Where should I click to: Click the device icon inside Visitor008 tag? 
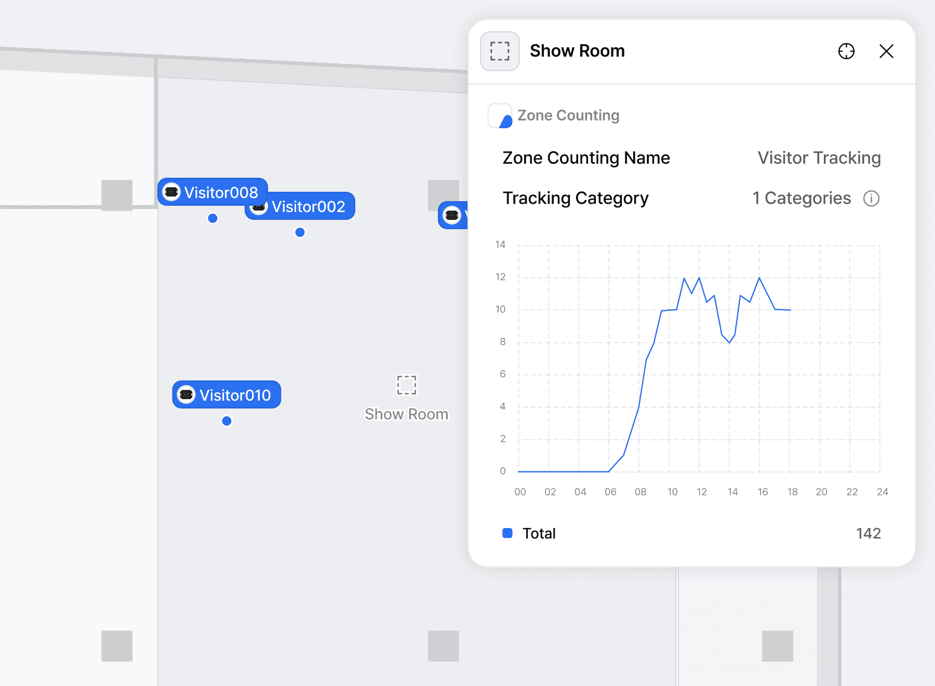171,192
